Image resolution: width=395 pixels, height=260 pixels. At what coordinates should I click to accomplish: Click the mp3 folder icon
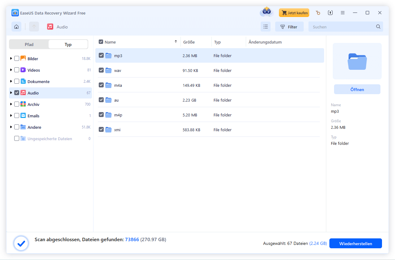(x=108, y=56)
